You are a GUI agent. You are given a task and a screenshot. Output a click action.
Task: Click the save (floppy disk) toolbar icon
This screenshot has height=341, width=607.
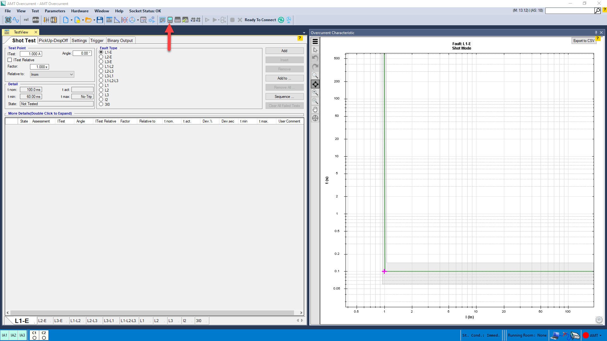(x=100, y=20)
